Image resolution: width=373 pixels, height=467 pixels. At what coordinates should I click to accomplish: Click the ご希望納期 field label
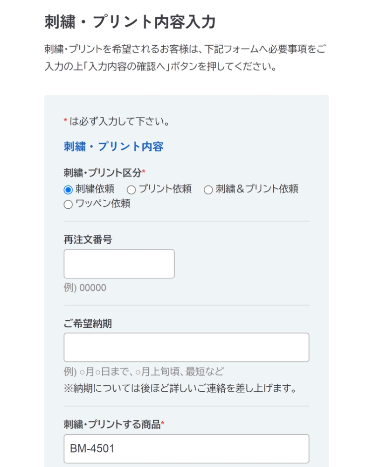click(88, 323)
